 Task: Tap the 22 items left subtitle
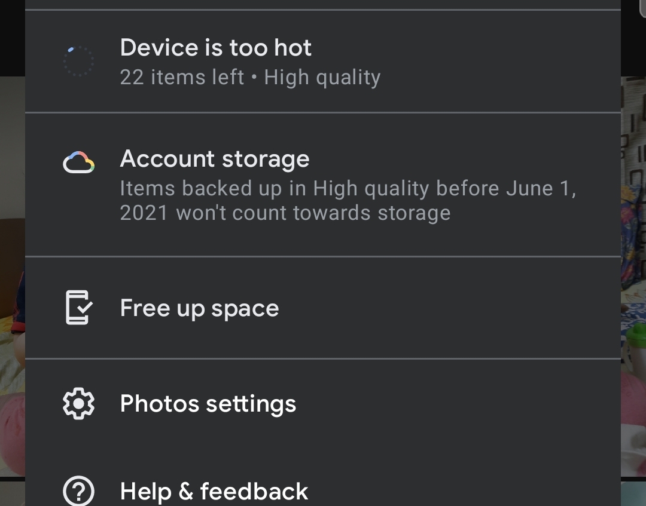[x=182, y=78]
